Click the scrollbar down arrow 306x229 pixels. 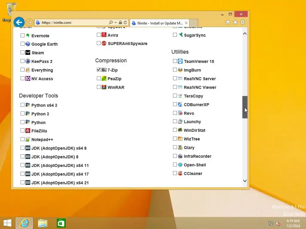tap(245, 181)
